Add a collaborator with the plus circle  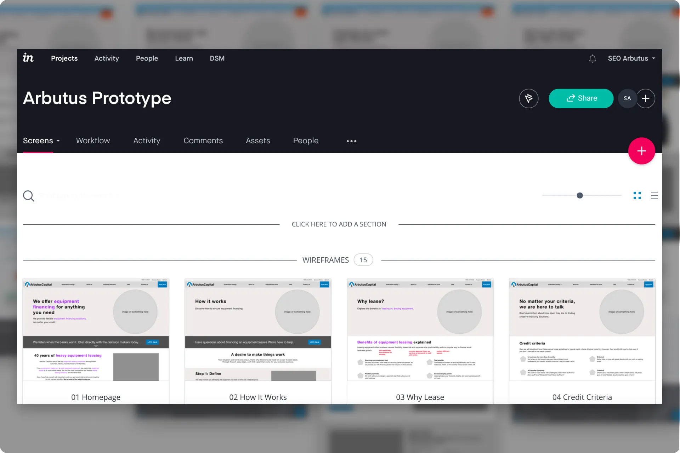pos(646,98)
